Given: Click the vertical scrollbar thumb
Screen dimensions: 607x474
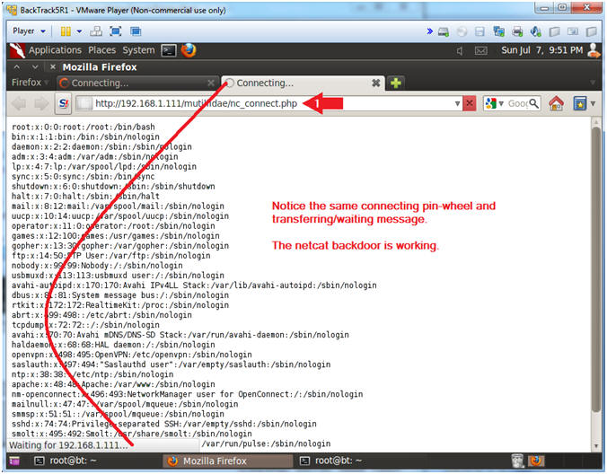Looking at the screenshot, I should [596, 271].
